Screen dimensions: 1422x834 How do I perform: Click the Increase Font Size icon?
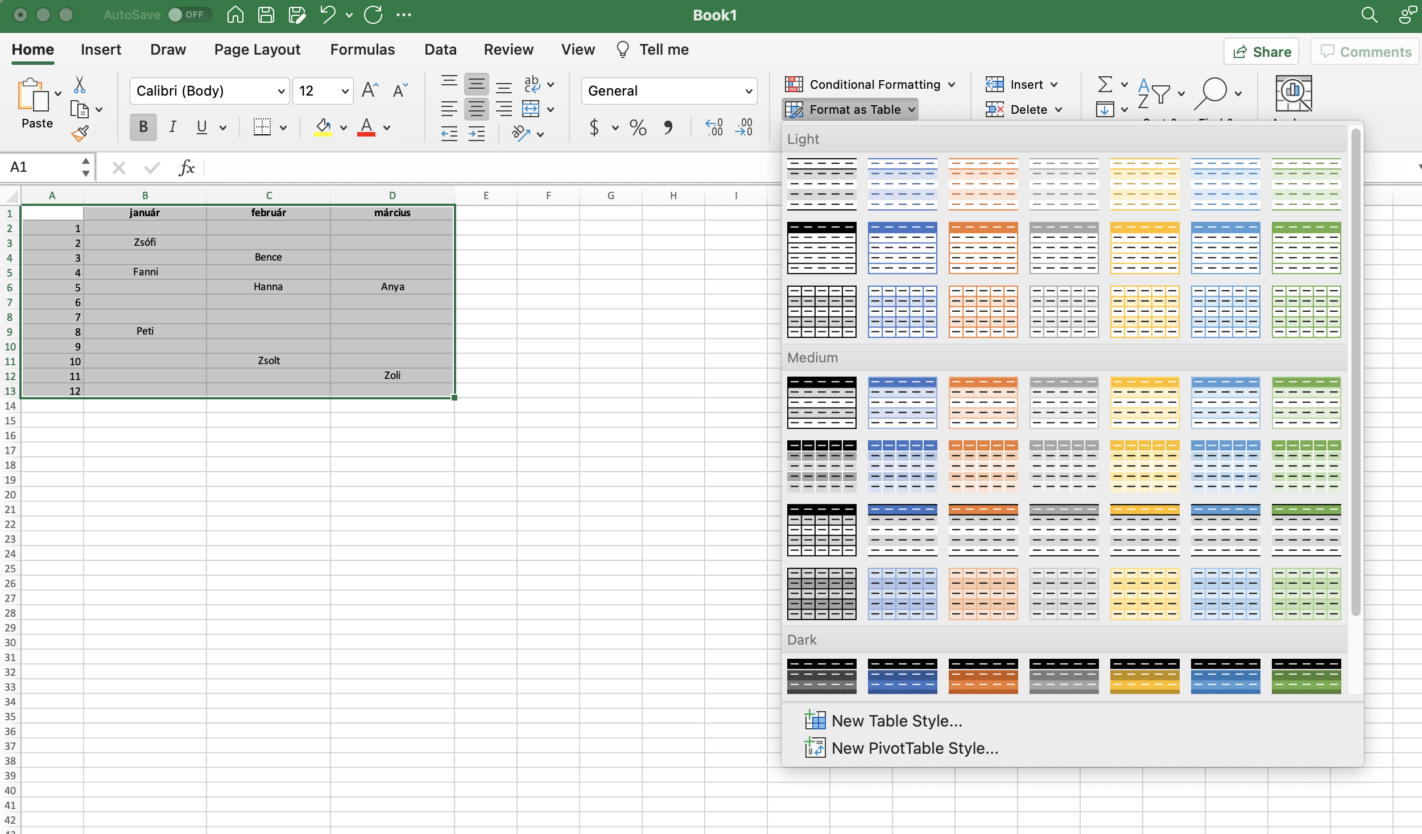tap(370, 90)
